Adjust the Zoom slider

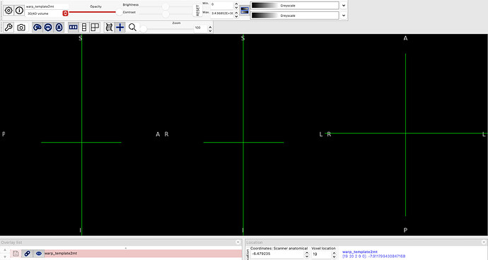(166, 29)
